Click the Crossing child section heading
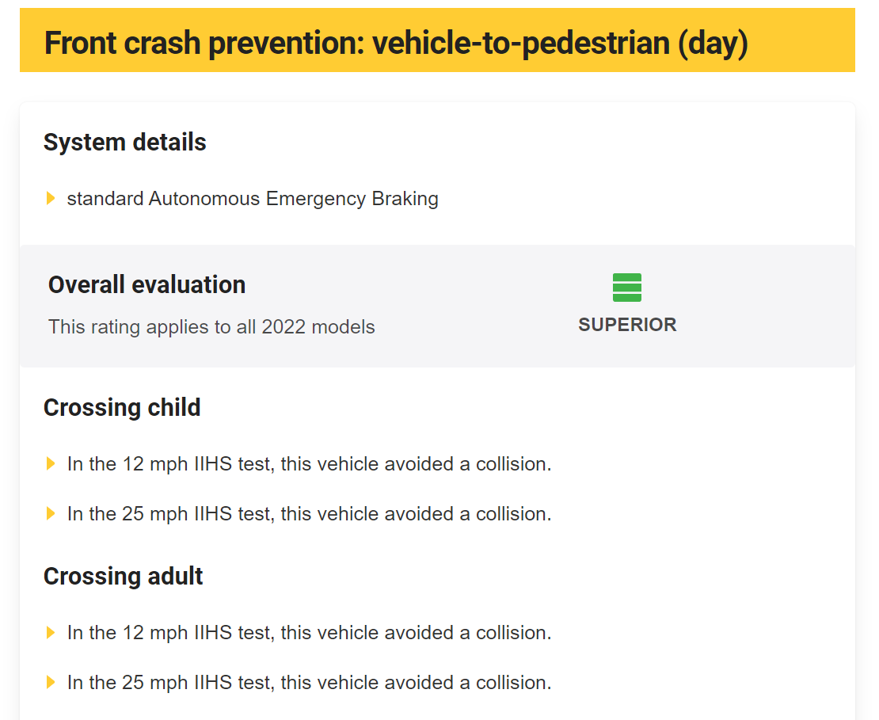This screenshot has width=879, height=720. [x=122, y=408]
